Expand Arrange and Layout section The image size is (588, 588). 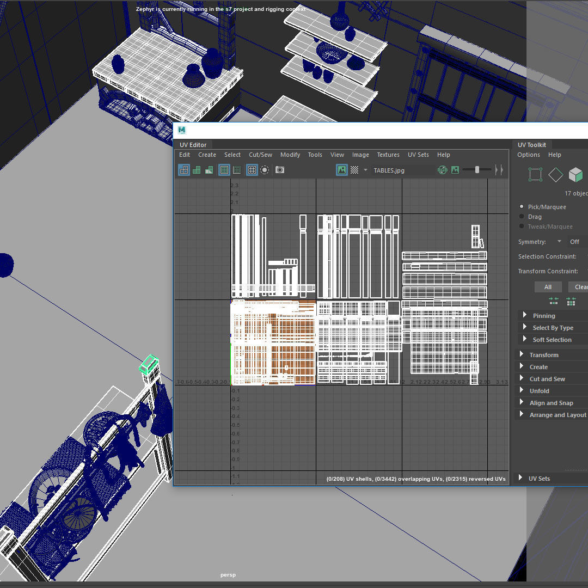point(521,414)
